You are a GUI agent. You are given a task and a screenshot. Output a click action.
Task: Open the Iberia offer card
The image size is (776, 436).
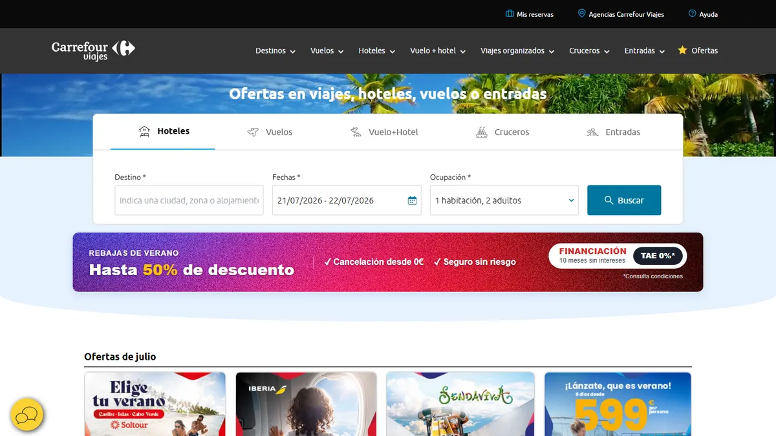(306, 404)
